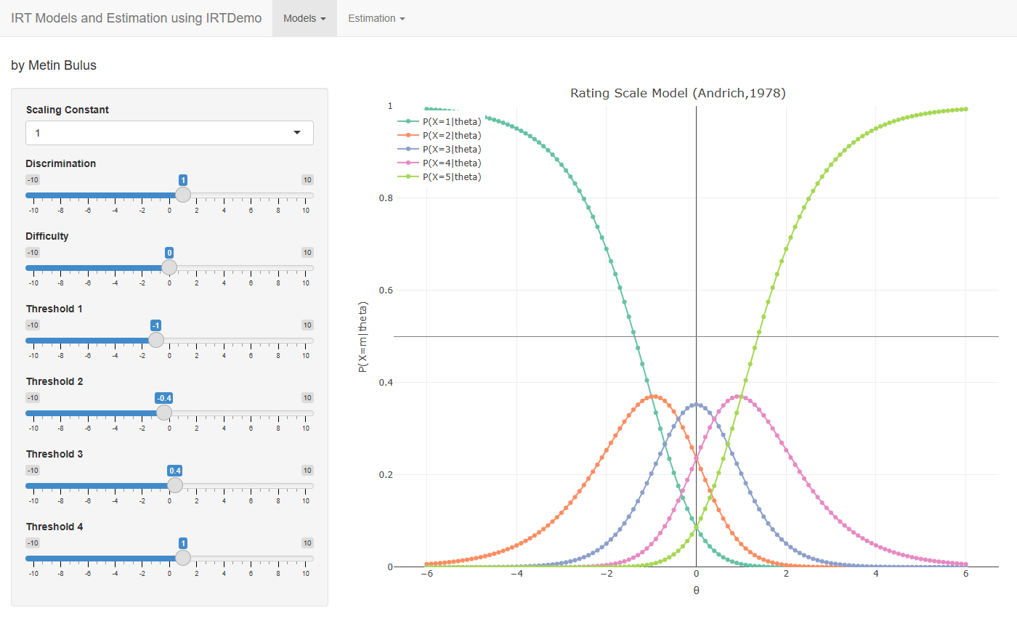Click the peak of the pink P(X=4) curve
The height and width of the screenshot is (621, 1017).
pyautogui.click(x=739, y=397)
